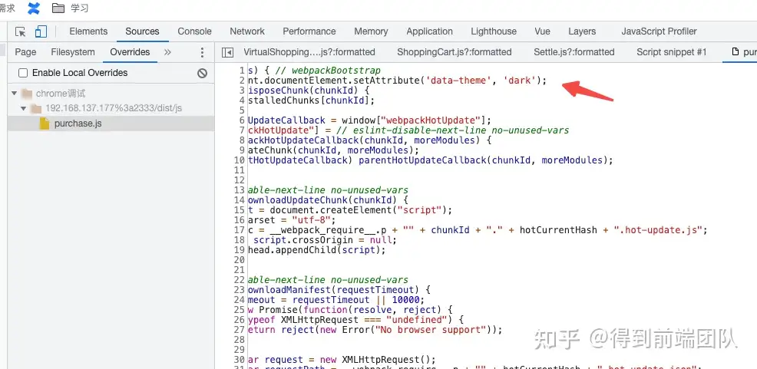
Task: Click the 'data-theme' string in code
Action: click(458, 81)
